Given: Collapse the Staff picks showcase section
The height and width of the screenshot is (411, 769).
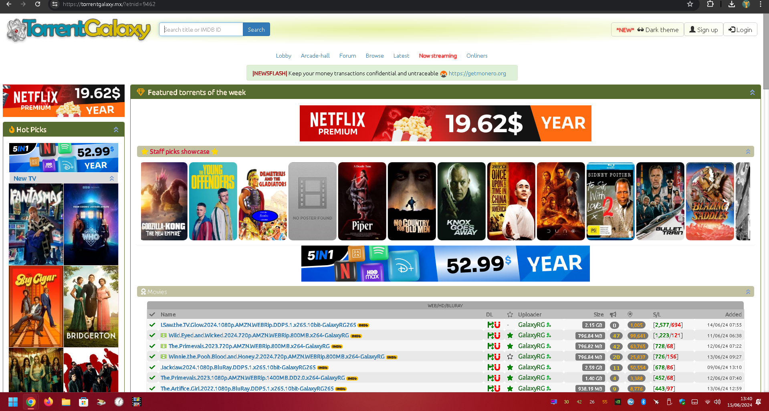Looking at the screenshot, I should pyautogui.click(x=748, y=151).
